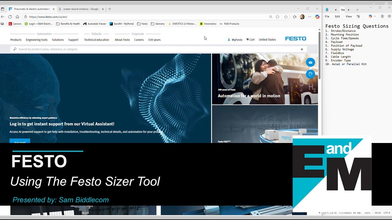Close the Pneumatic & electric automation tab
The height and width of the screenshot is (220, 392).
(53, 9)
